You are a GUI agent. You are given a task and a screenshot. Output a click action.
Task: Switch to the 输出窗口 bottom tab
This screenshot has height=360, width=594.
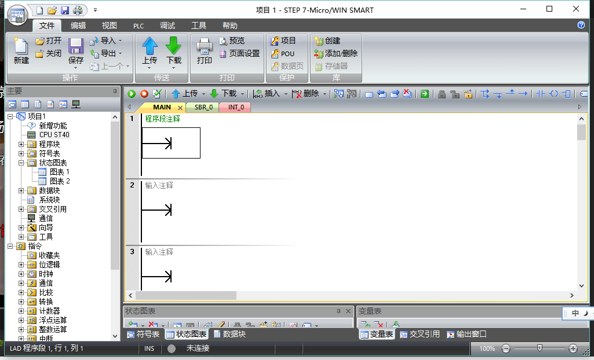click(x=467, y=335)
